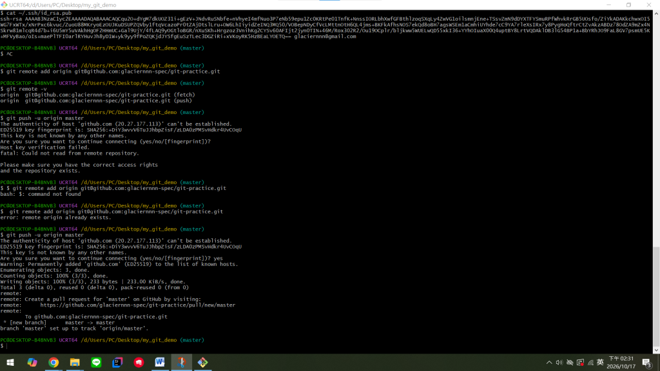Select the scissors snipping tool taskbar icon
Image resolution: width=660 pixels, height=371 pixels.
pyautogui.click(x=181, y=363)
